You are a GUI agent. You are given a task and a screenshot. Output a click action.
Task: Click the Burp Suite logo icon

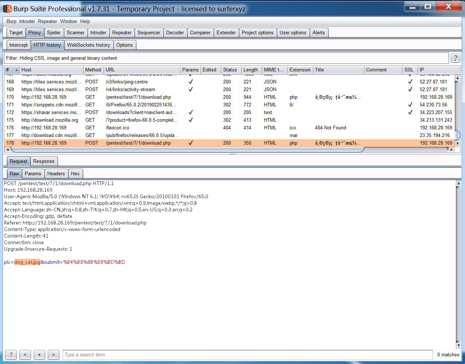(7, 8)
